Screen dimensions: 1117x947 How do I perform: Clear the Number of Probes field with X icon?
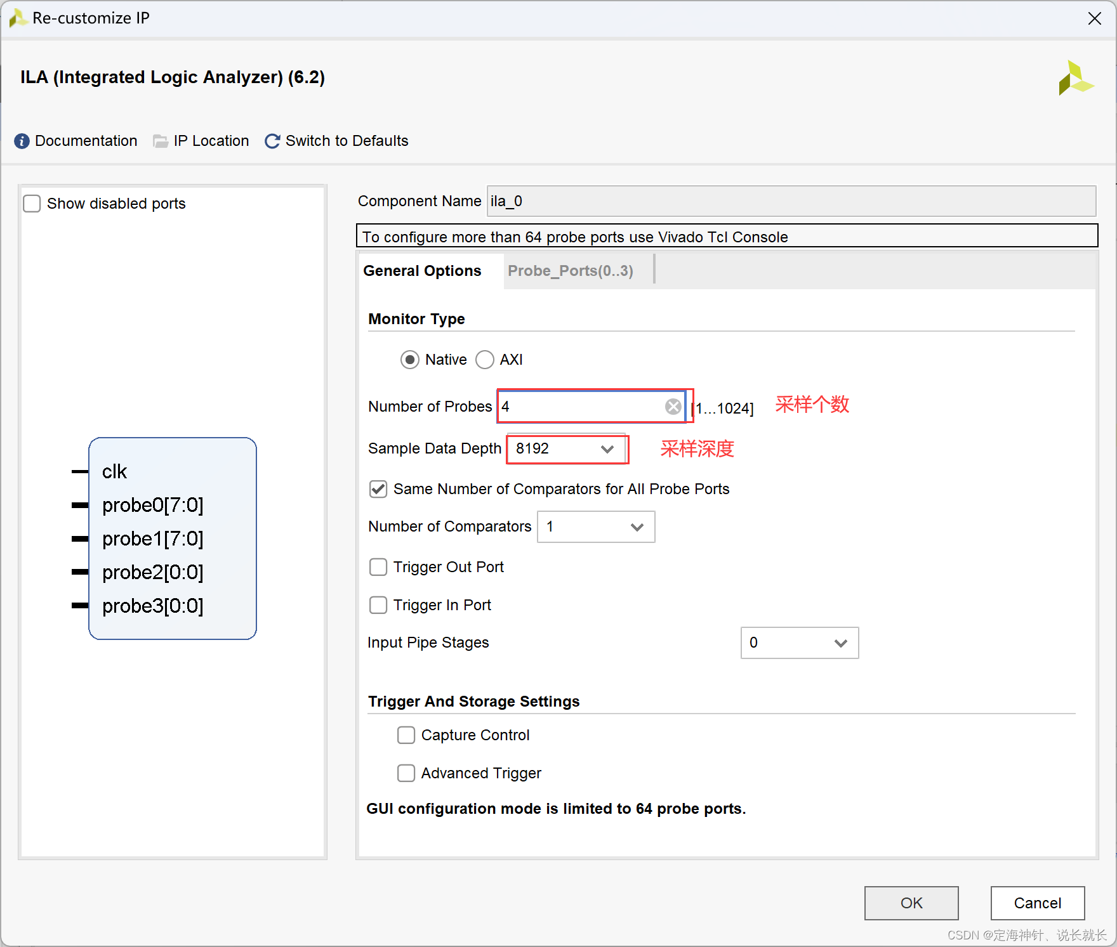tap(673, 407)
